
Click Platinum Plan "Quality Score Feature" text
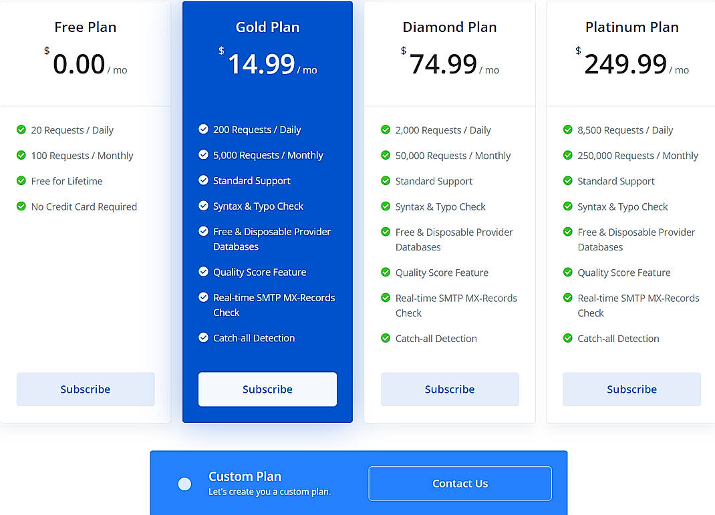(x=624, y=273)
